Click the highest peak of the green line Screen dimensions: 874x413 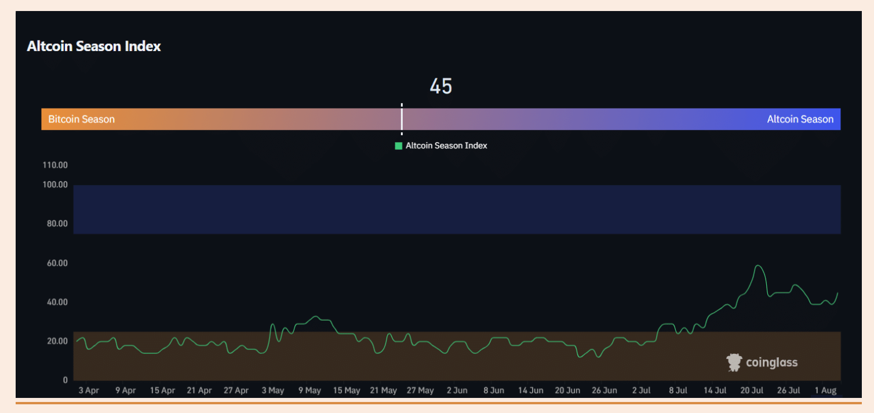(x=758, y=266)
